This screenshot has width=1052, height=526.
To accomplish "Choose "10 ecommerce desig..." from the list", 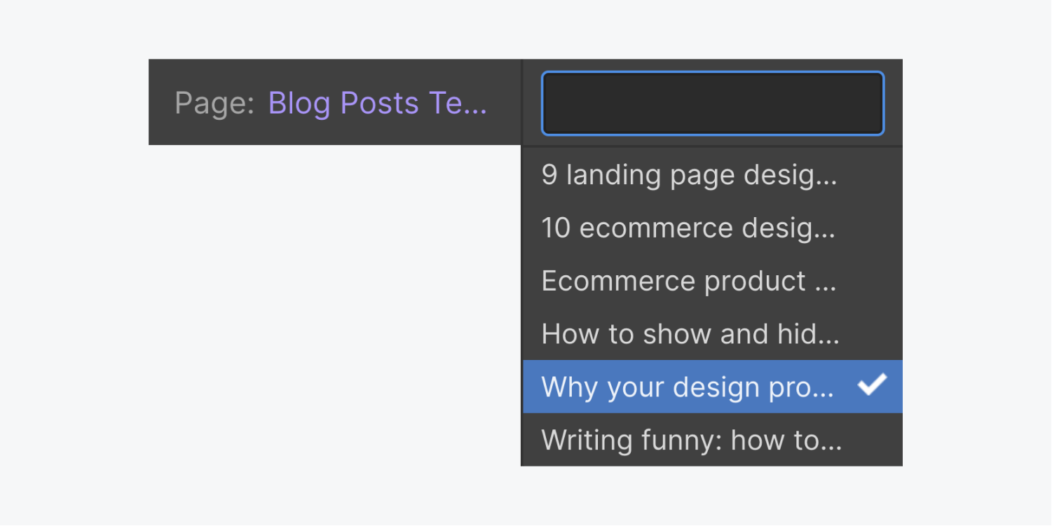I will pos(688,228).
